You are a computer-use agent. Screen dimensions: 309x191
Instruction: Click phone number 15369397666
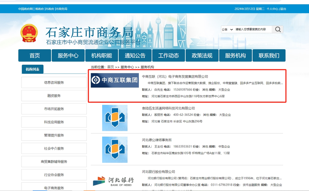coord(183,90)
